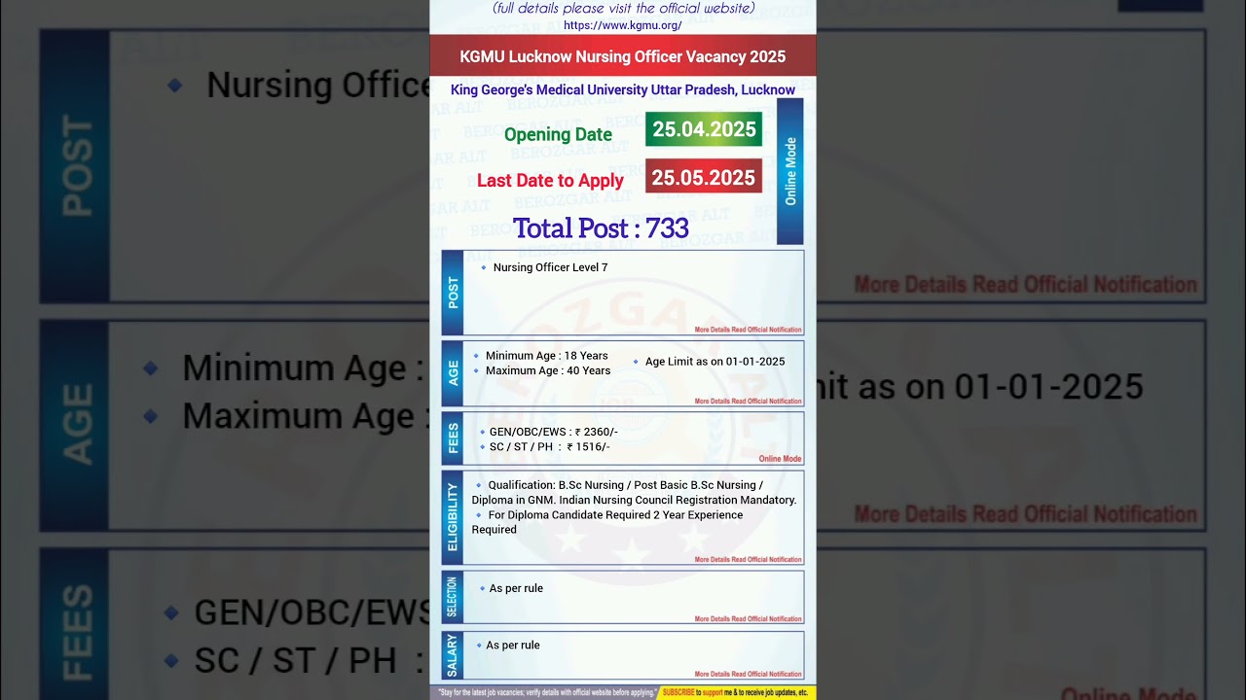Click 'More Details Read Official Notification' in the ELIGIBILITY box
Screen dimensions: 1246x700
(x=748, y=559)
